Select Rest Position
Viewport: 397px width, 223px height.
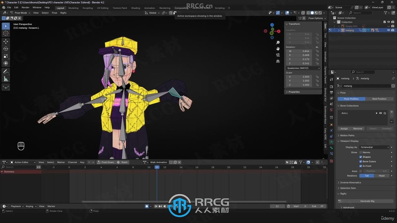pos(379,99)
